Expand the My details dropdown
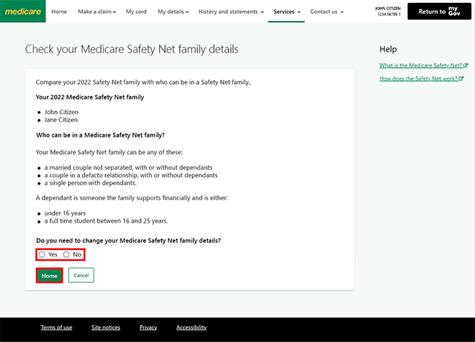Viewport: 475px width, 342px height. (x=173, y=12)
